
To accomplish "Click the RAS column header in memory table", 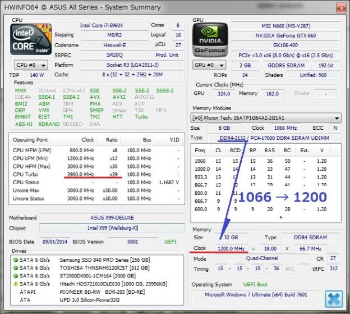I will [270, 151].
